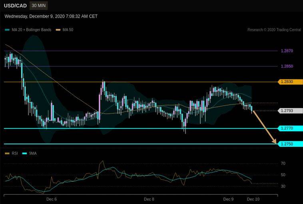
Task: Select the grey 1.2793 current price tag
Action: pyautogui.click(x=290, y=111)
